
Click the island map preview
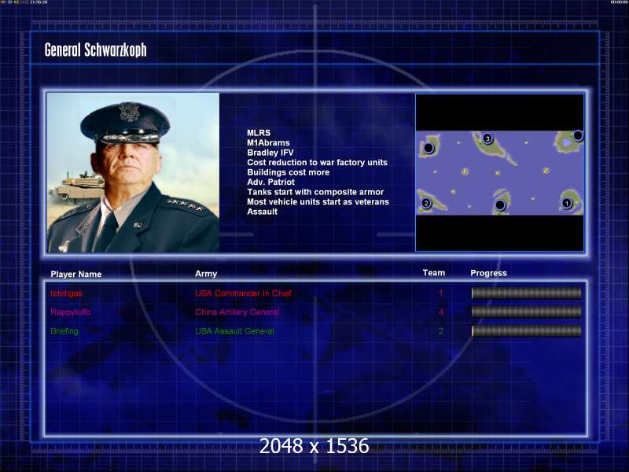pyautogui.click(x=499, y=172)
